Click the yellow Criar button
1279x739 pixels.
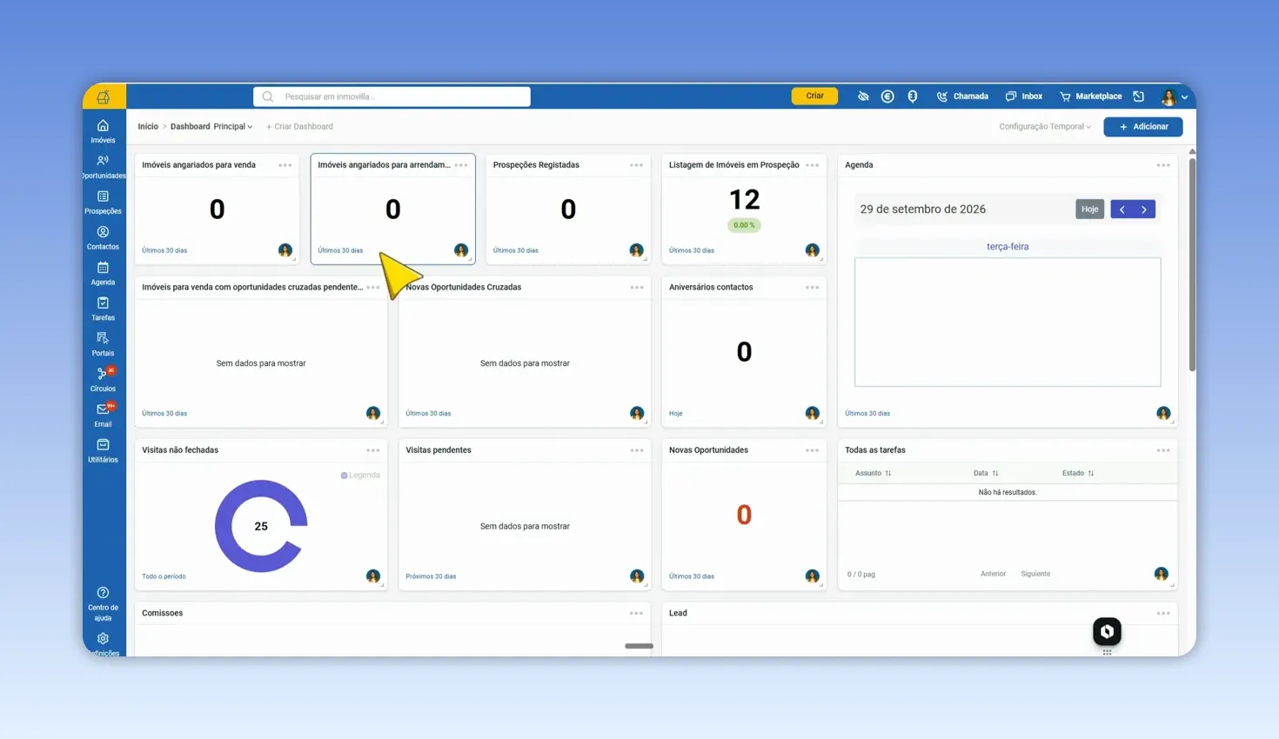coord(814,96)
